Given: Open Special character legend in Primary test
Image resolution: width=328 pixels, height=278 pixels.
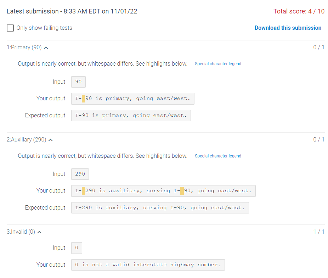Looking at the screenshot, I should click(x=218, y=64).
